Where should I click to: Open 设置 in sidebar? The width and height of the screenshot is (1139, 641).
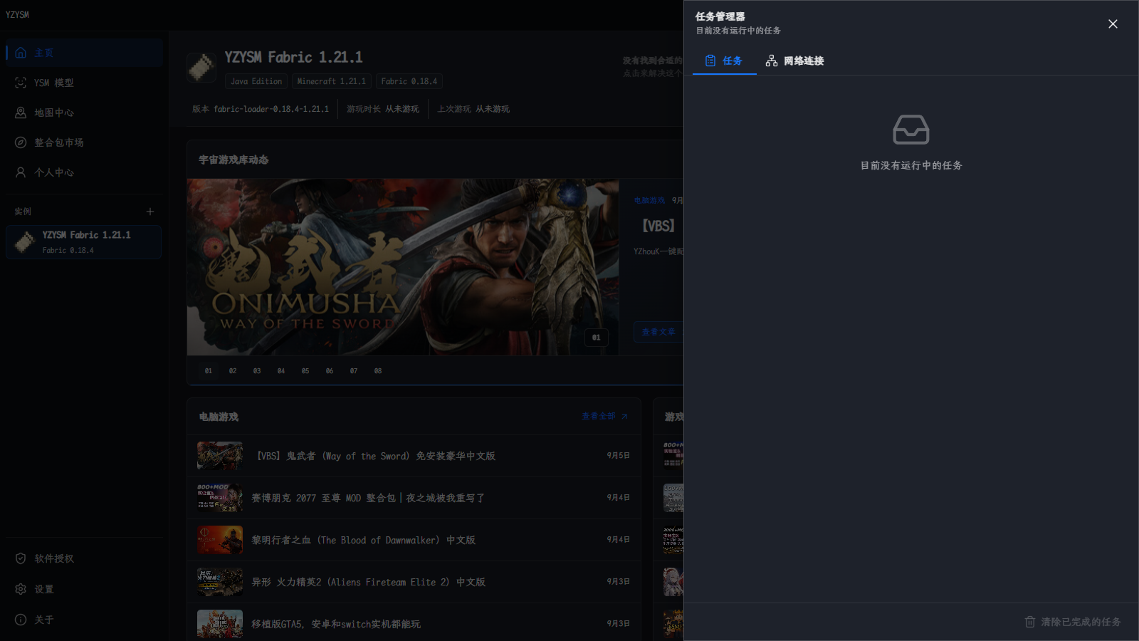[x=84, y=589]
